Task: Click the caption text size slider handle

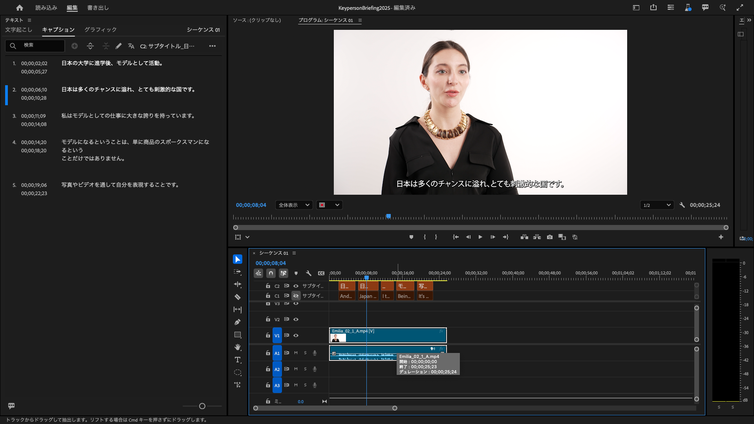Action: (202, 406)
